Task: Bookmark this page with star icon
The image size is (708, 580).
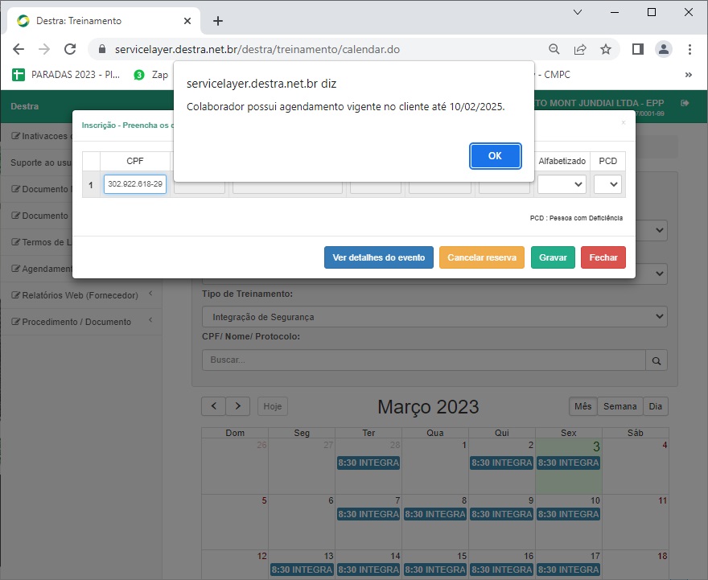Action: pyautogui.click(x=606, y=49)
